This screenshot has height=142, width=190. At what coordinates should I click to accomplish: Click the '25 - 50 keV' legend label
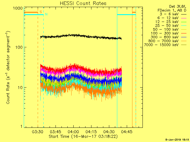(x=167, y=26)
